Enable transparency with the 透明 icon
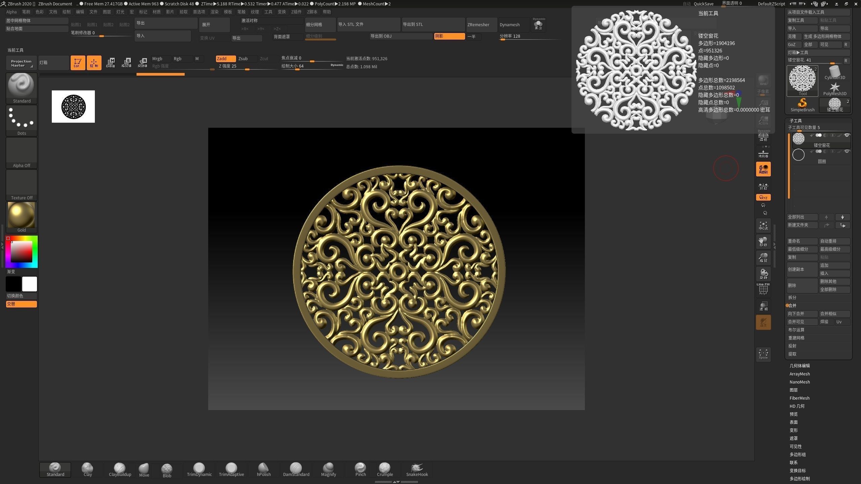The height and width of the screenshot is (484, 861). pyautogui.click(x=763, y=306)
